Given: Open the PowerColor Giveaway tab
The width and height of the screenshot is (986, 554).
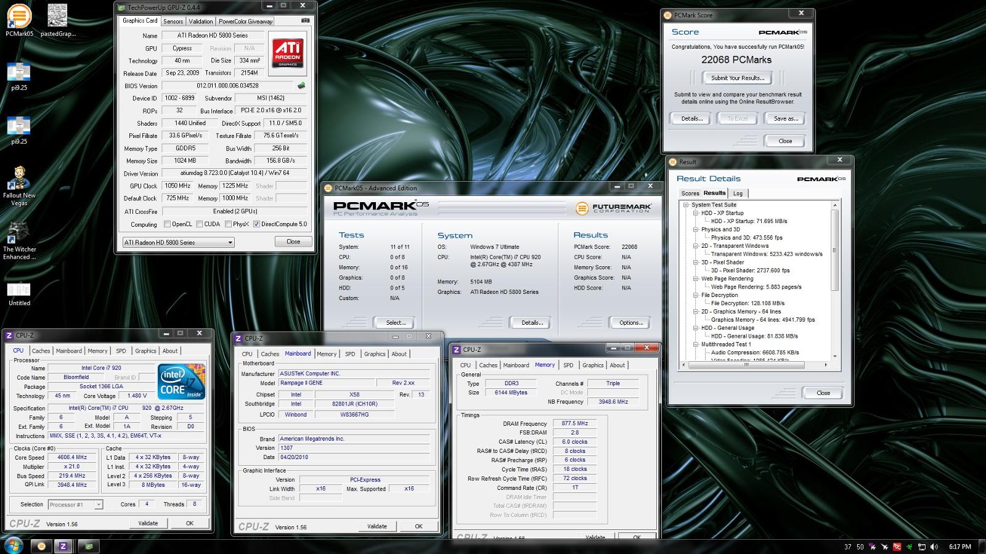Looking at the screenshot, I should [245, 21].
